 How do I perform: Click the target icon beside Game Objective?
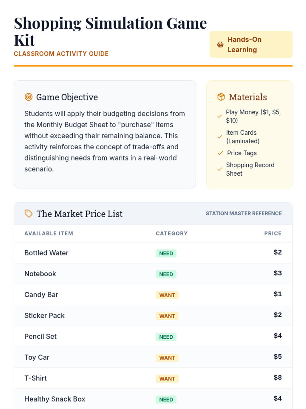[29, 97]
